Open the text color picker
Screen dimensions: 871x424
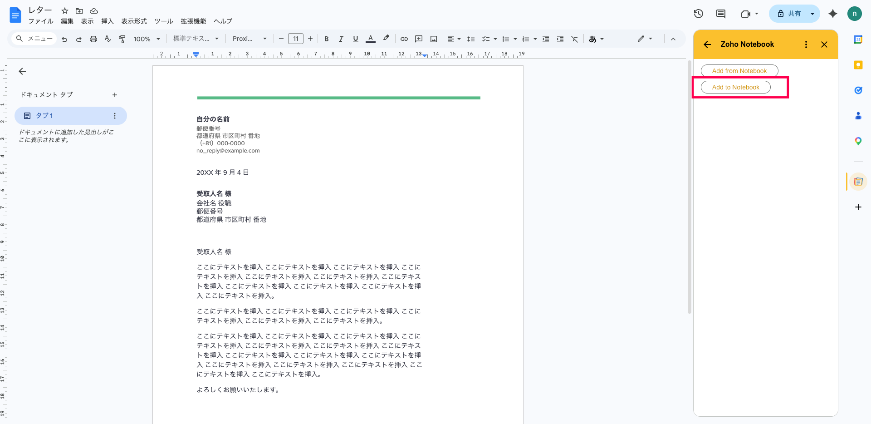[371, 39]
